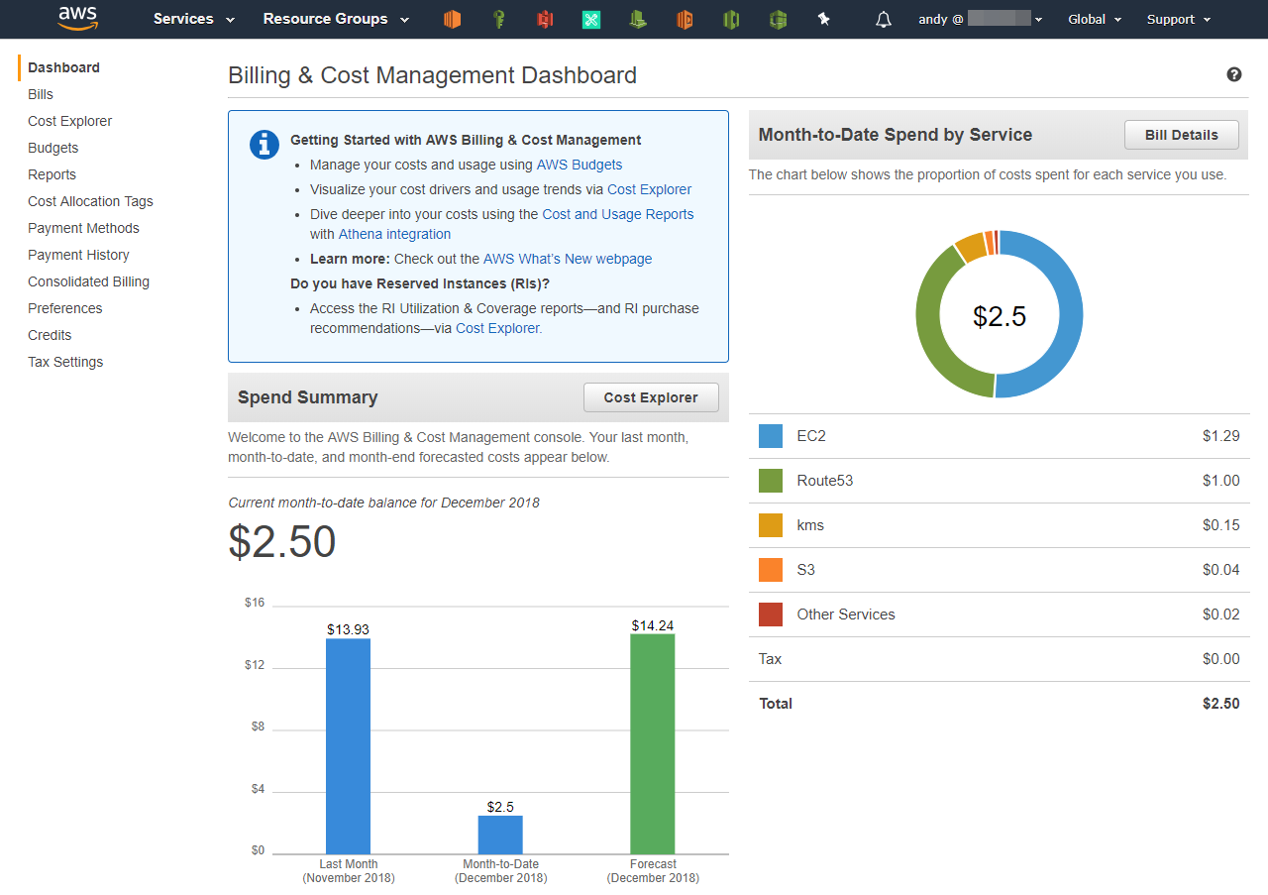
Task: Click the kms amount $0.15
Action: pos(1220,525)
